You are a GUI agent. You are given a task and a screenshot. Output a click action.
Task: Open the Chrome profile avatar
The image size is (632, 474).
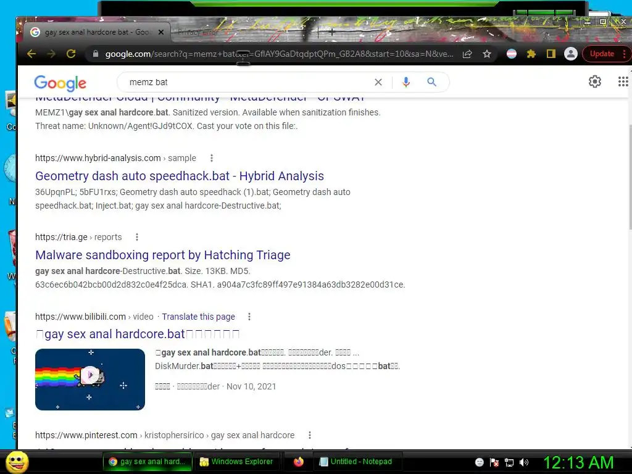(571, 54)
